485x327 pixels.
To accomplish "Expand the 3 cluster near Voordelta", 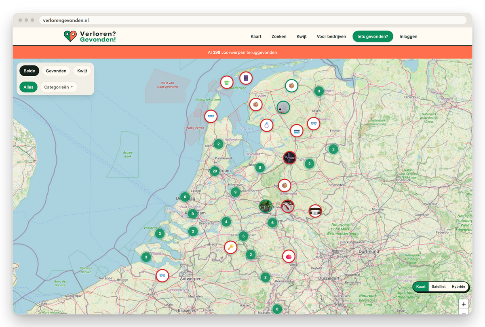I will pos(160,233).
